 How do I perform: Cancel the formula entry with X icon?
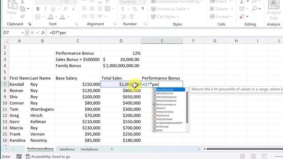pos(32,33)
